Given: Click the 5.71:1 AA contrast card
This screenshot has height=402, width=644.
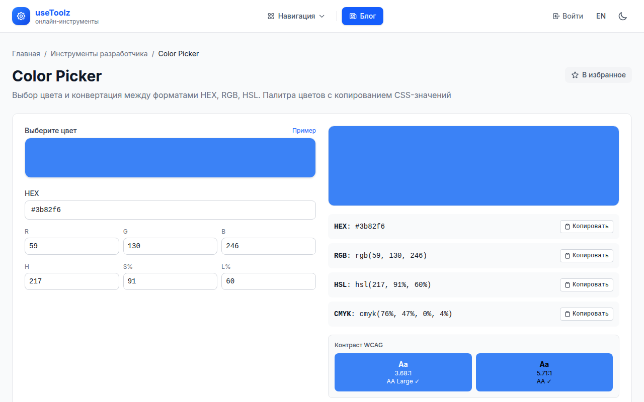Looking at the screenshot, I should point(544,372).
